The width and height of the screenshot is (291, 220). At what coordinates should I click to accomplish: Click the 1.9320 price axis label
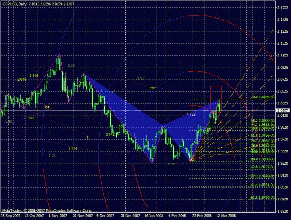pyautogui.click(x=283, y=163)
